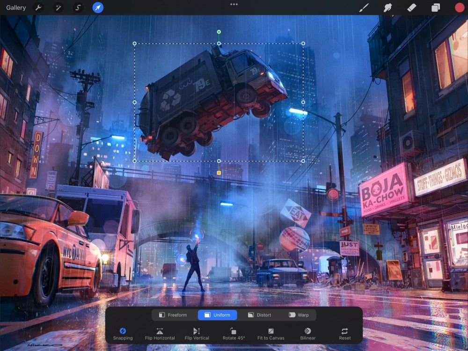The width and height of the screenshot is (468, 351).
Task: Open the ellipsis menu at top center
Action: (x=234, y=5)
